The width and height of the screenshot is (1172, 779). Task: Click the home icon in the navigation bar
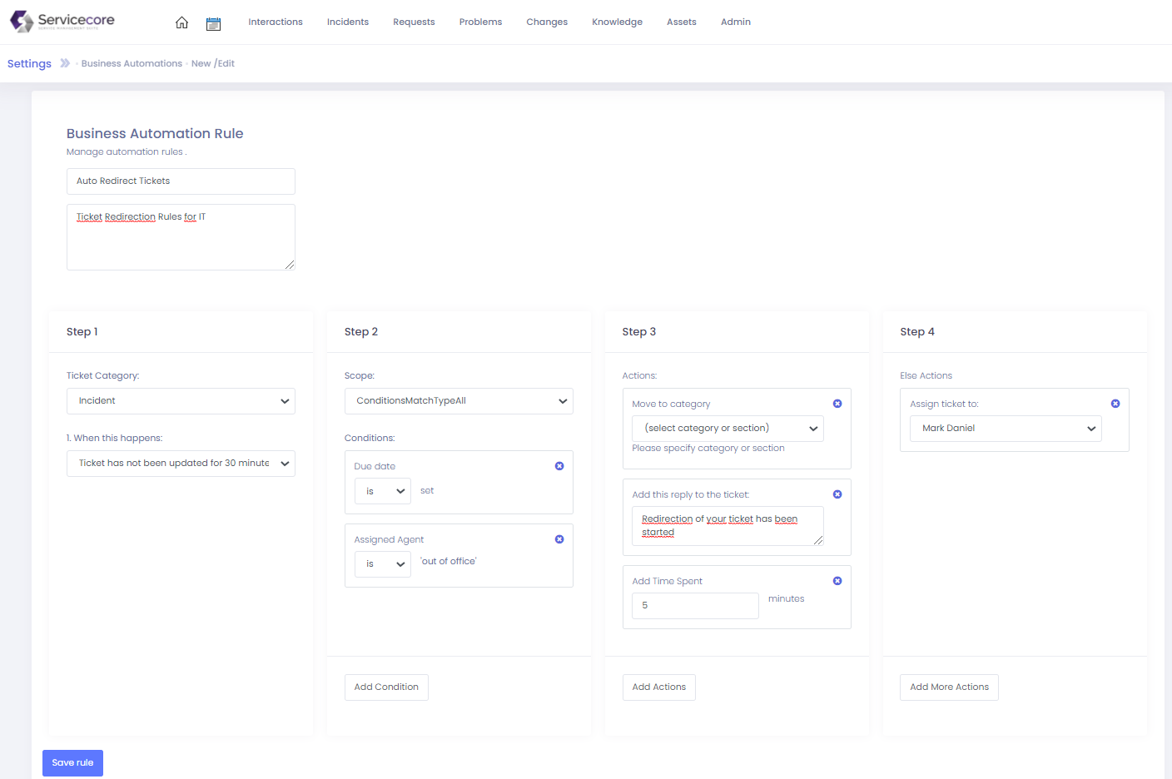pyautogui.click(x=181, y=22)
